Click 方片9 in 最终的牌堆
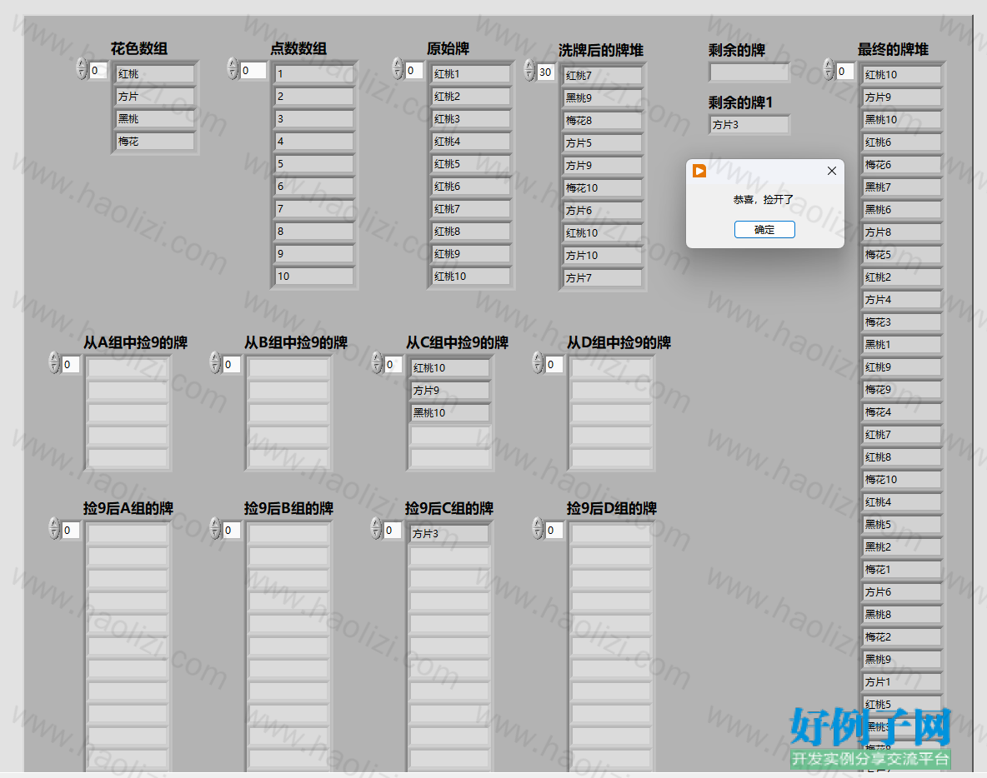Viewport: 987px width, 778px height. (x=901, y=97)
